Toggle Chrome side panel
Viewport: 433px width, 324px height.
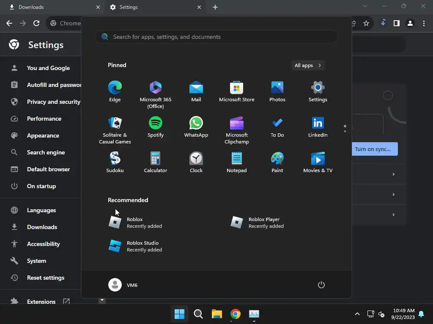tap(397, 23)
